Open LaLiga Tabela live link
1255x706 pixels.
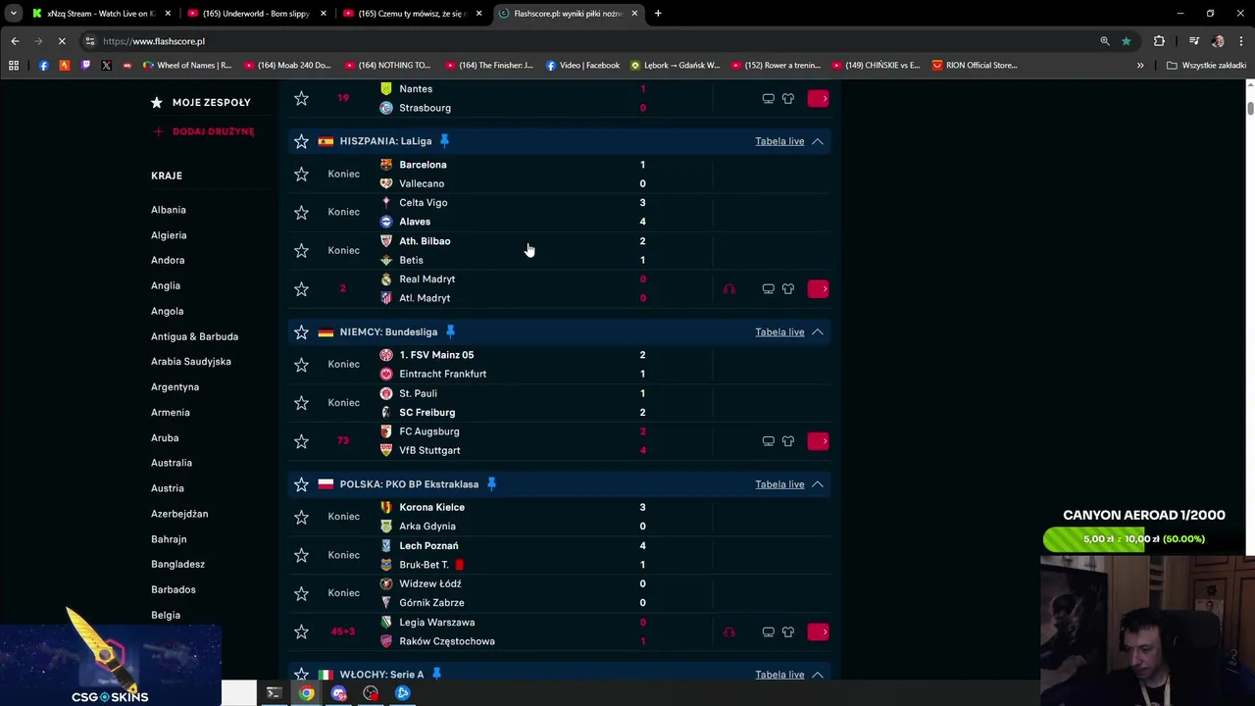(779, 141)
